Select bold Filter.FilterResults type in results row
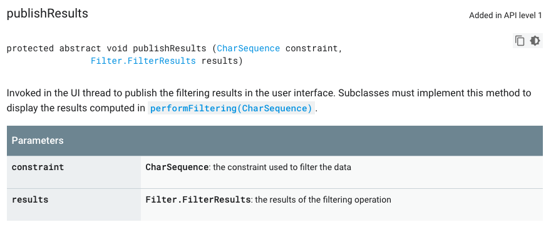Screen dimensions: 551x227 198,199
